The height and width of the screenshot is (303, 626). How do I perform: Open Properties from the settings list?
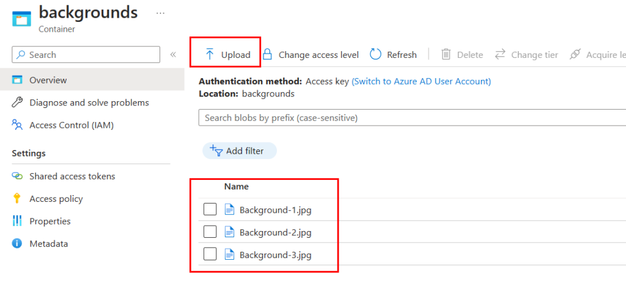(x=50, y=221)
